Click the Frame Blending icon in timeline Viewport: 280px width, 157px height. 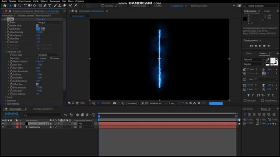point(82,115)
